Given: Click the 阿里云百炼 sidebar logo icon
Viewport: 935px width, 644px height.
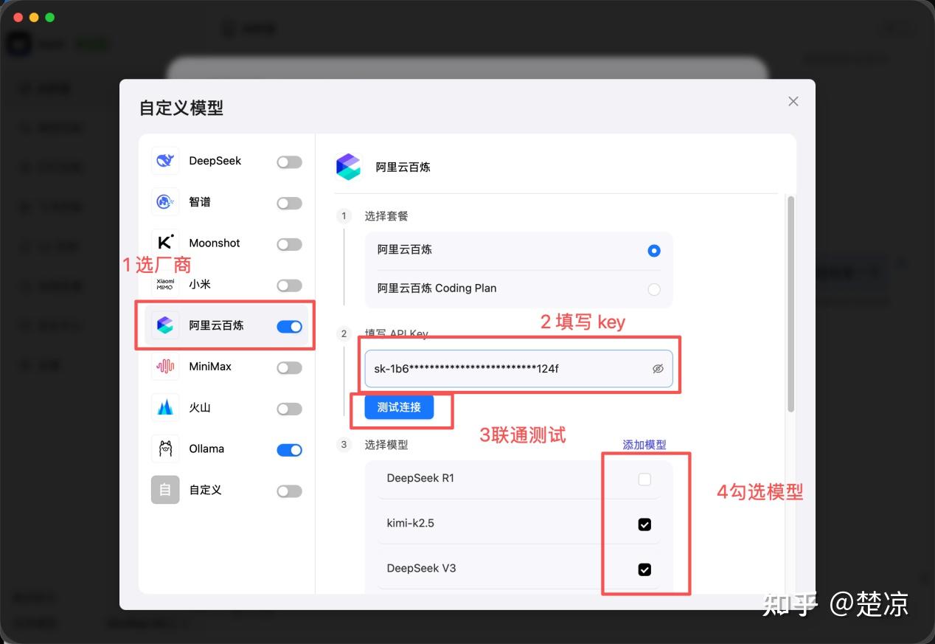Looking at the screenshot, I should (x=165, y=325).
